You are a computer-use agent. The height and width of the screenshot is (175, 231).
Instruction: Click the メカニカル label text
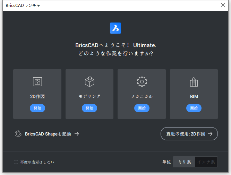(142, 97)
